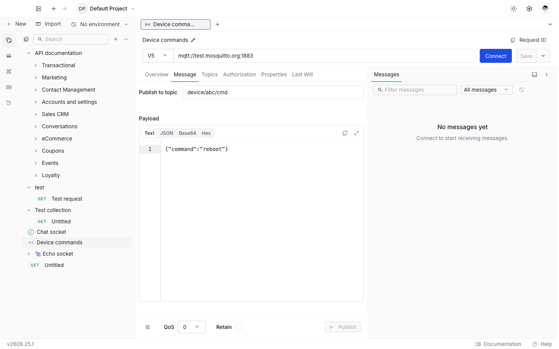This screenshot has height=349, width=559.
Task: Click the MQTT broker URL field
Action: pos(324,56)
